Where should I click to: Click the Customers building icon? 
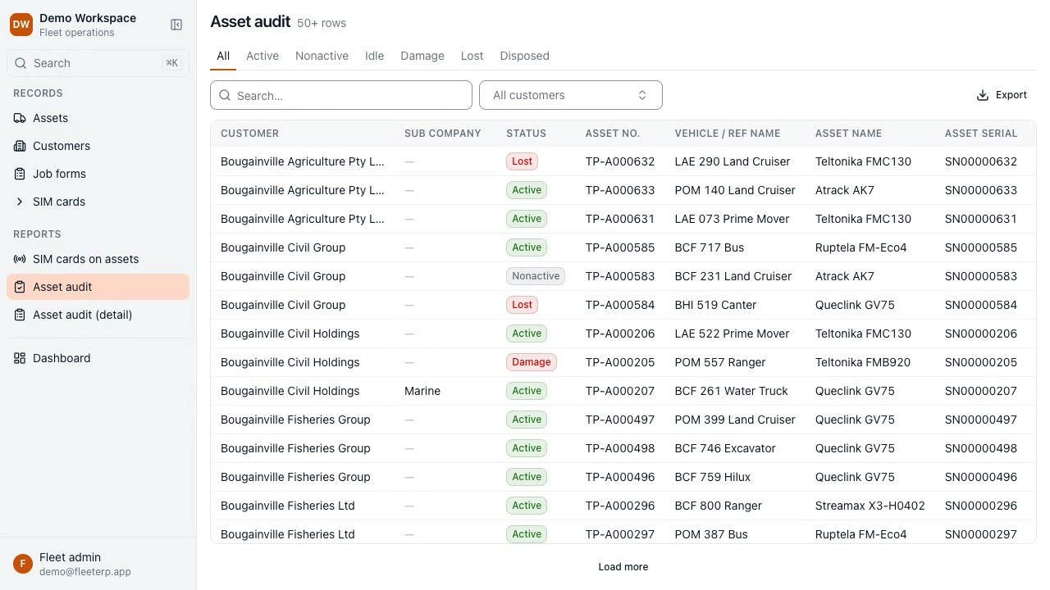point(20,146)
